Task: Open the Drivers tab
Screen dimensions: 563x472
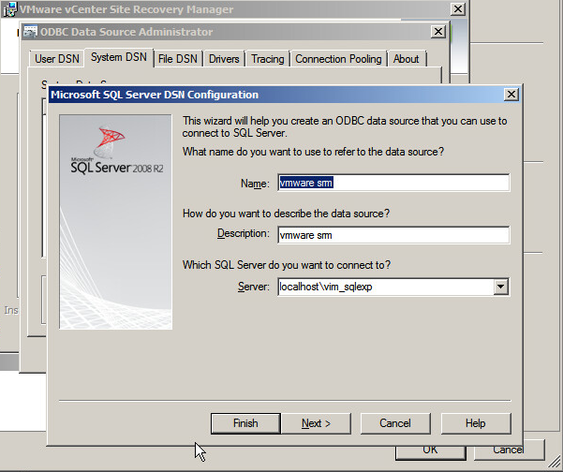Action: click(x=224, y=59)
